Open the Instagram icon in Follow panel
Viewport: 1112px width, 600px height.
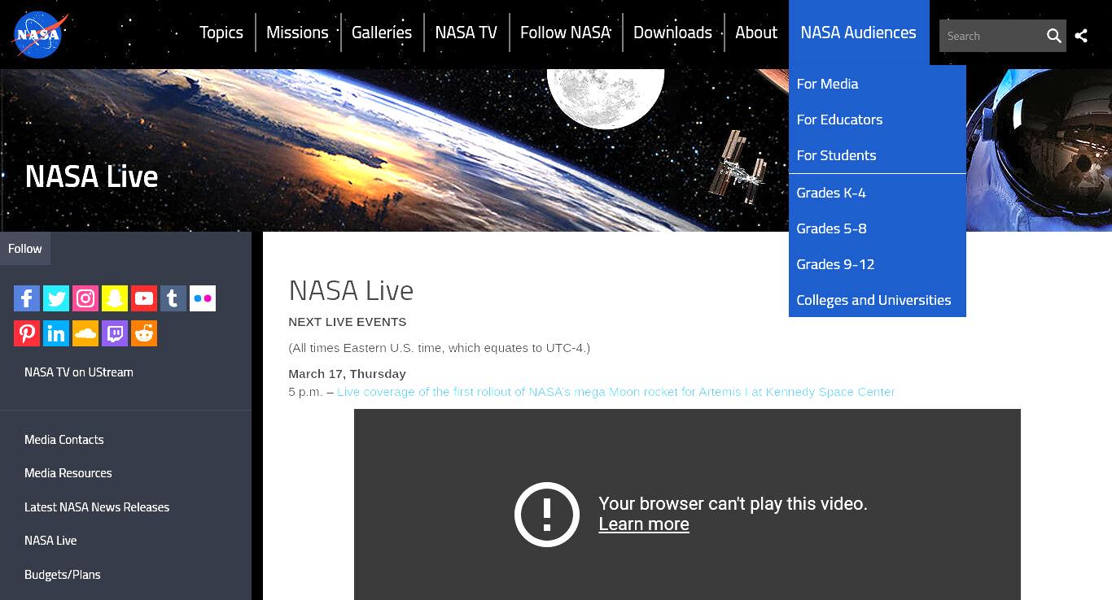85,298
